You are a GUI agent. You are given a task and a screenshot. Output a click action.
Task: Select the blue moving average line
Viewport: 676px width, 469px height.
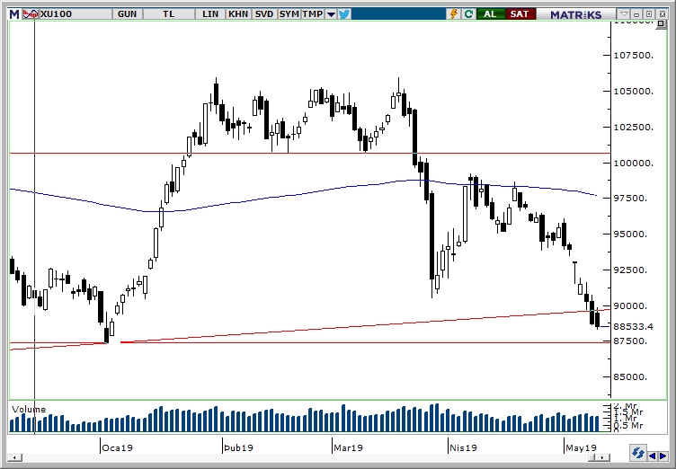point(302,193)
